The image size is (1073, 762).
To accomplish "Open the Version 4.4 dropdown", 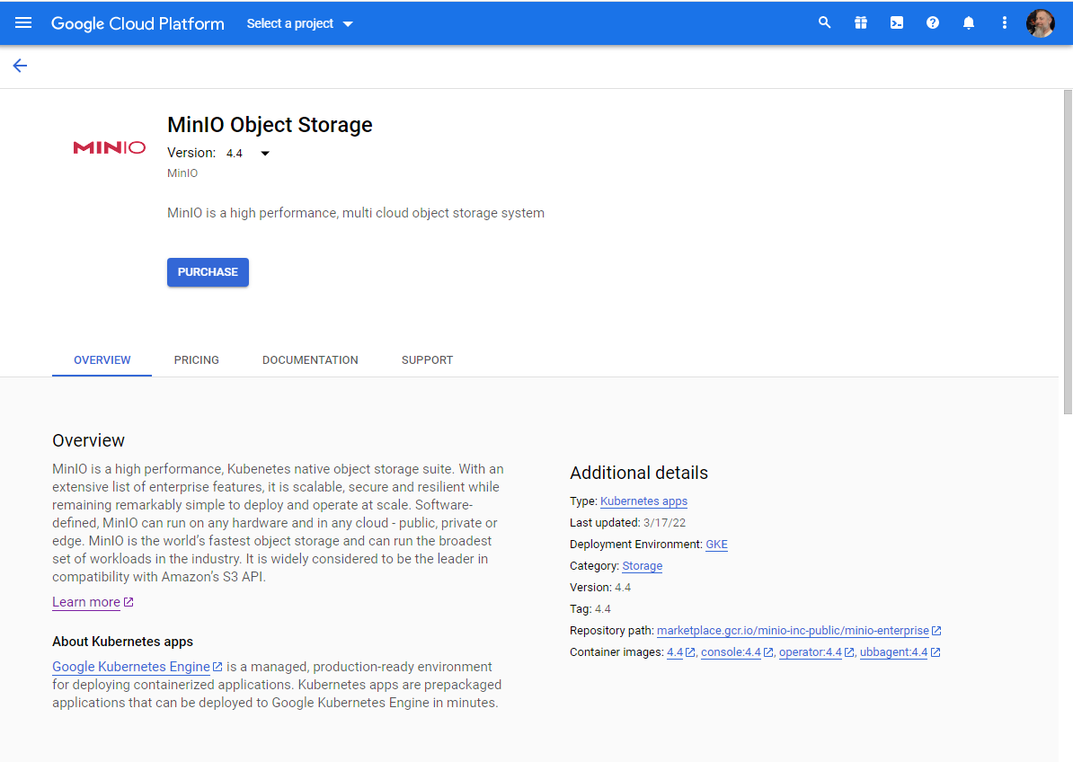I will tap(248, 154).
